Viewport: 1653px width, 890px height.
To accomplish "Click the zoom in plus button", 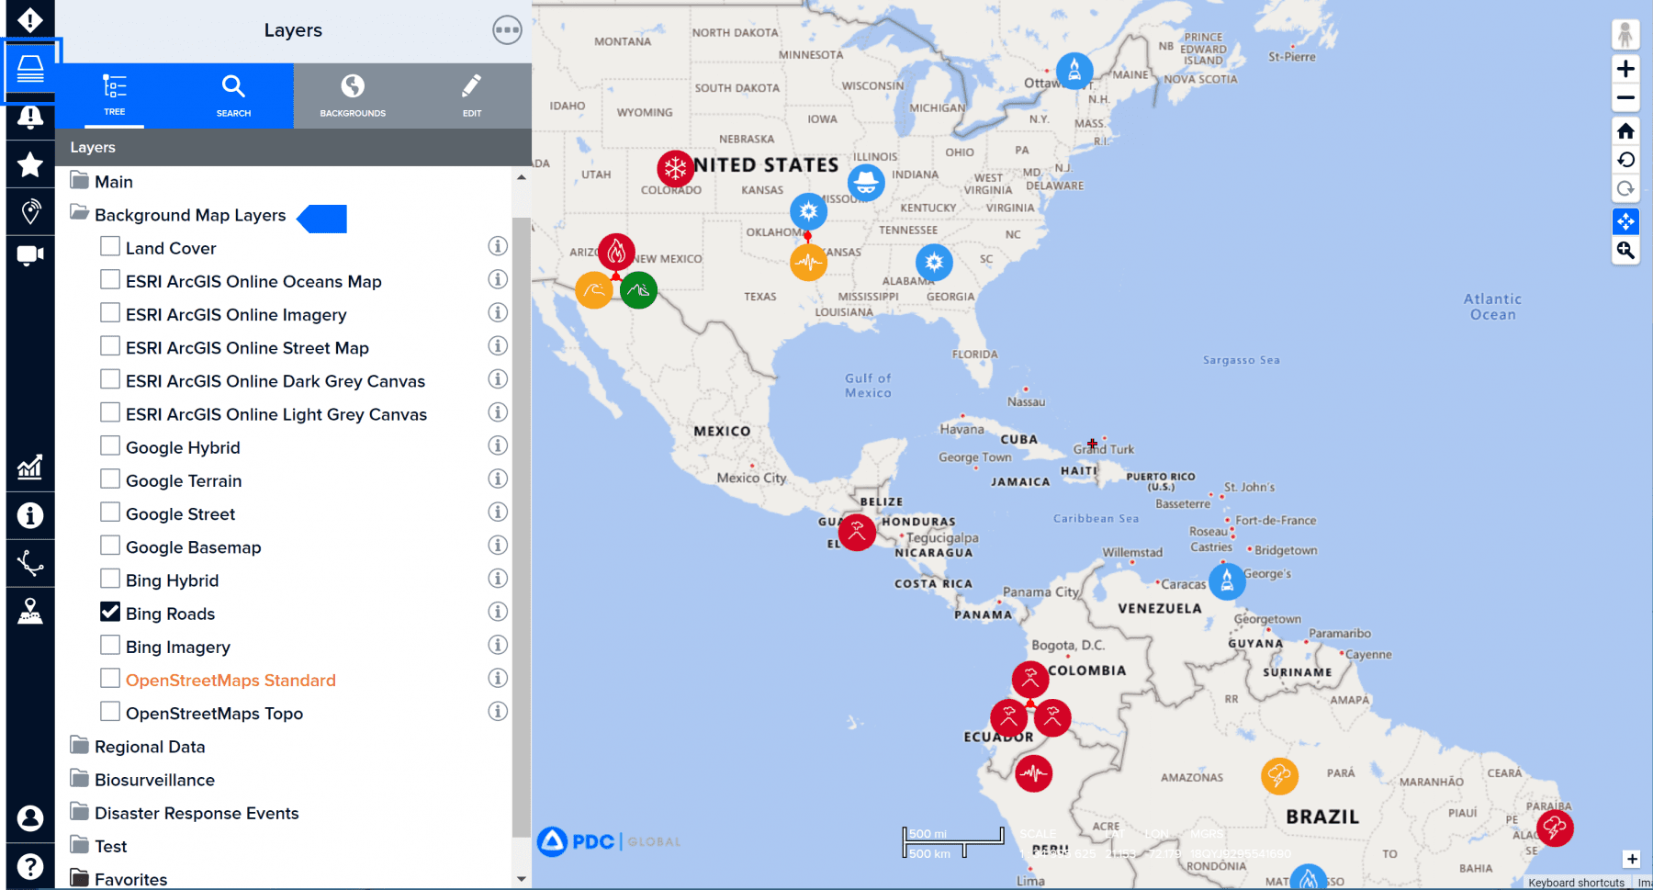I will click(1625, 69).
